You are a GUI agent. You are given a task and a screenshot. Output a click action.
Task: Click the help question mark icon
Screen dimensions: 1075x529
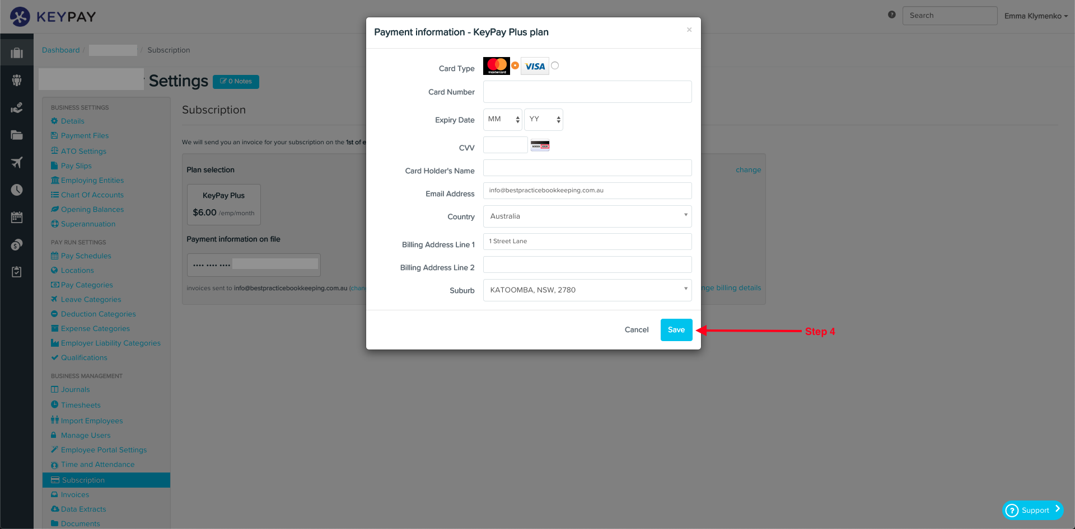point(892,15)
